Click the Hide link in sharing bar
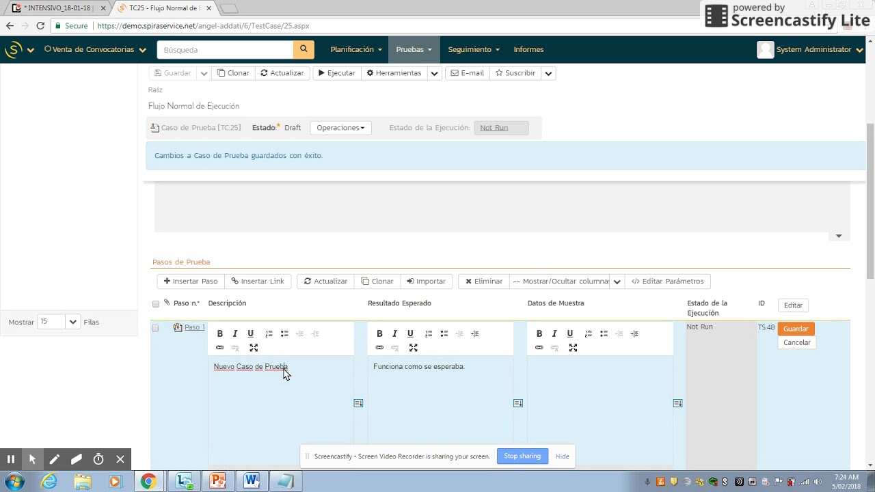875x492 pixels. [563, 456]
